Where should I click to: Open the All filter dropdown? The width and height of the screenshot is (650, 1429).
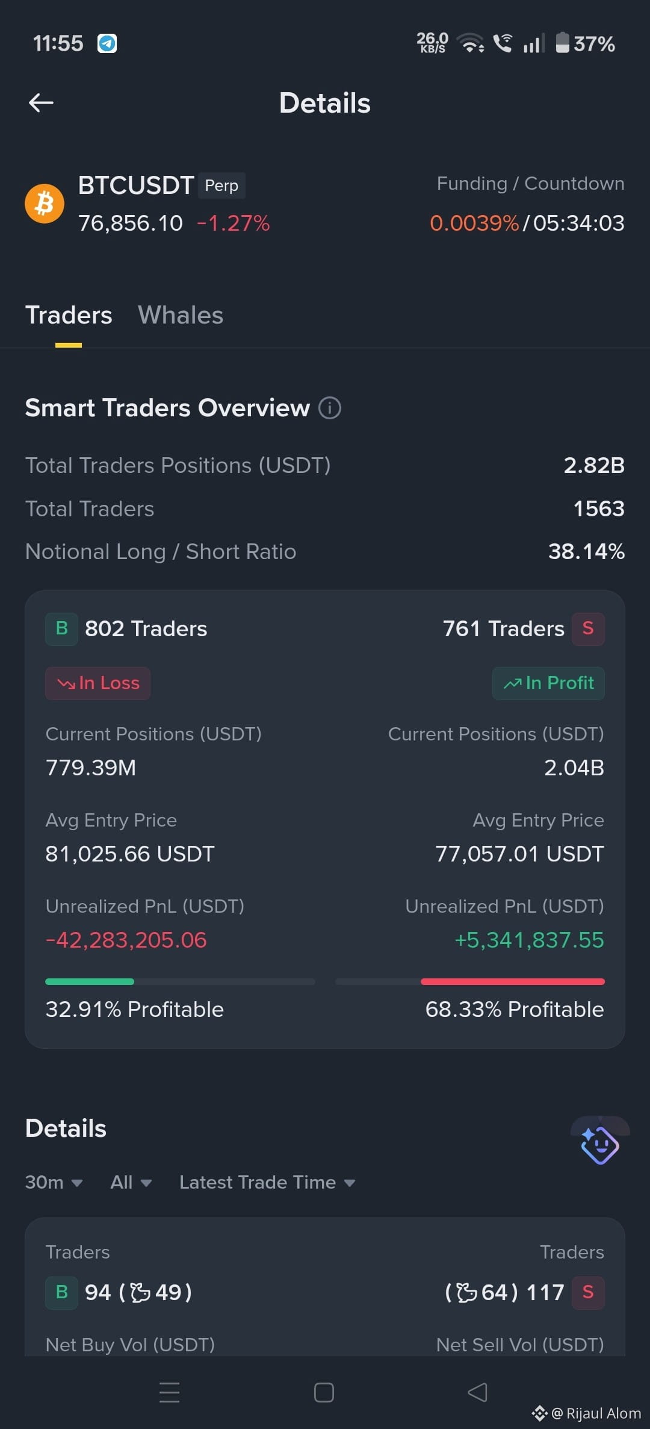pos(131,1182)
